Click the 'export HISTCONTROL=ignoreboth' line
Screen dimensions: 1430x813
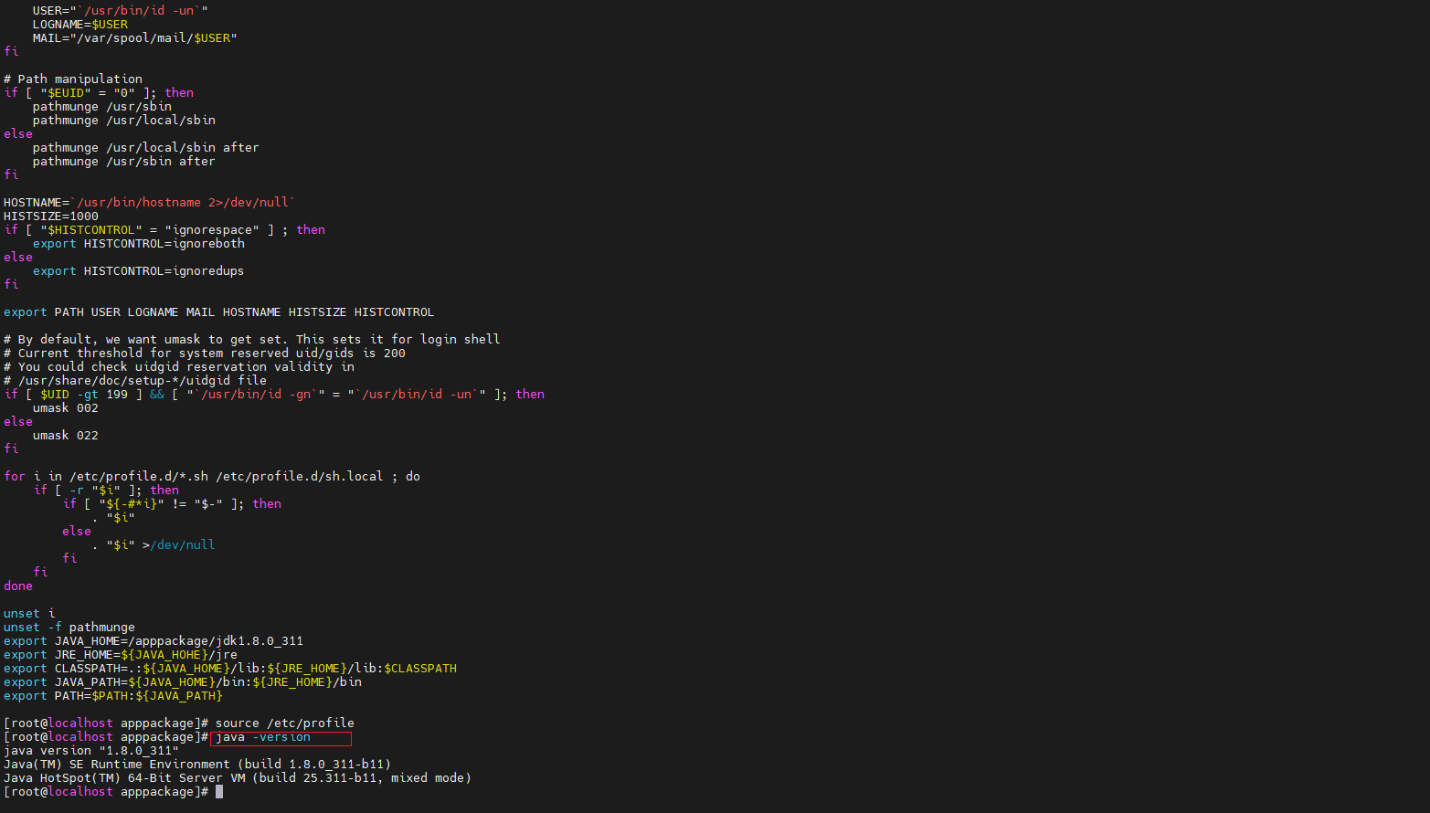point(139,244)
